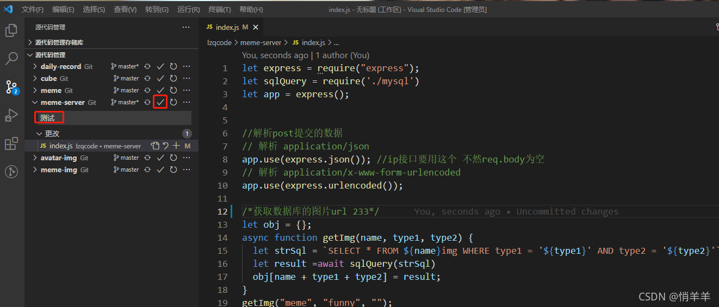Open the 帮助(H) menu
Image resolution: width=719 pixels, height=307 pixels.
[x=251, y=9]
